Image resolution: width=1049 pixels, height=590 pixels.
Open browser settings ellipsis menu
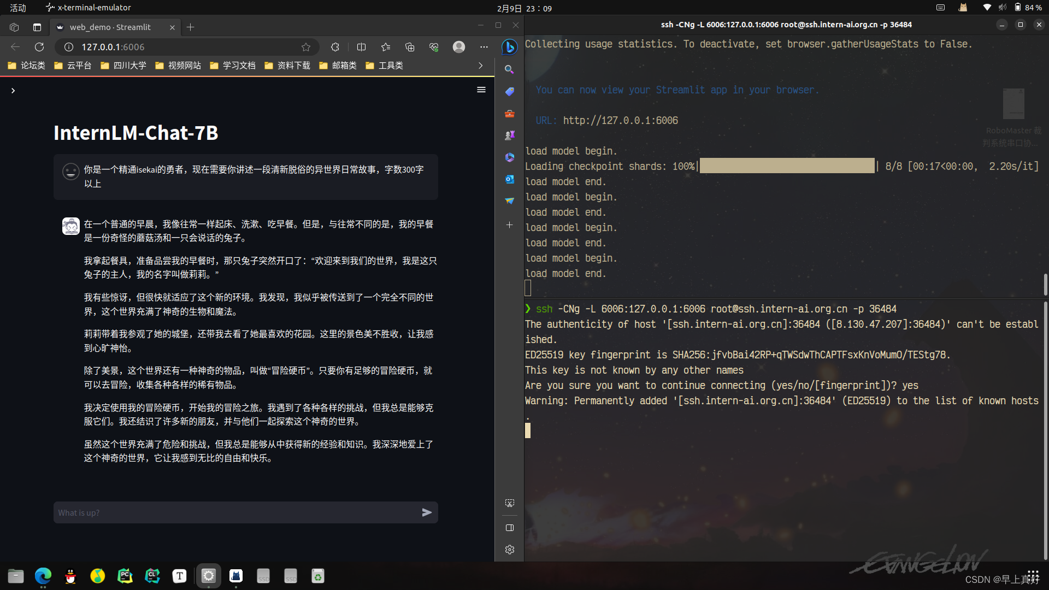(x=484, y=47)
